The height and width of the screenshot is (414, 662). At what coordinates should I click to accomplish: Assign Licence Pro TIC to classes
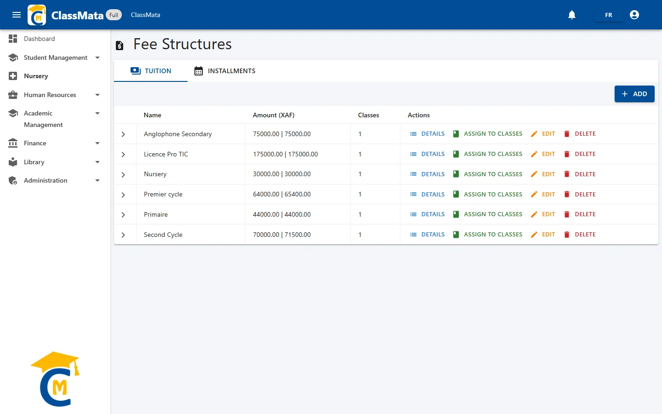pos(487,154)
